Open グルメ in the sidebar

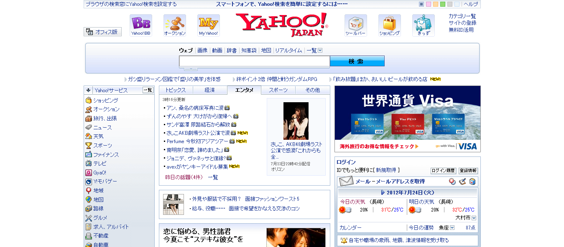(x=100, y=218)
